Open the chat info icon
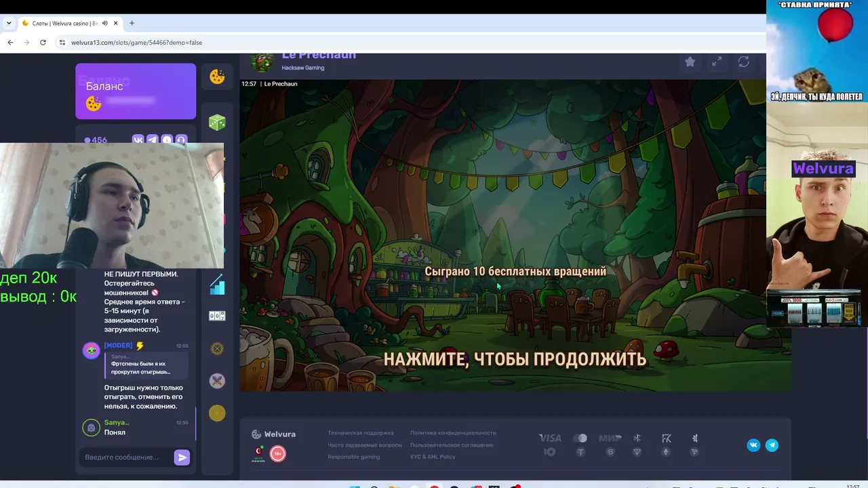Image resolution: width=868 pixels, height=488 pixels. pyautogui.click(x=167, y=140)
